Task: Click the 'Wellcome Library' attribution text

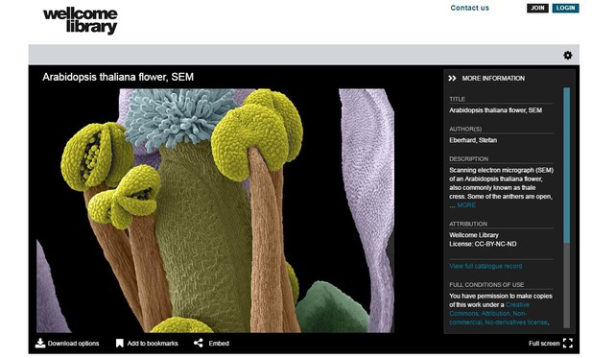Action: tap(474, 235)
